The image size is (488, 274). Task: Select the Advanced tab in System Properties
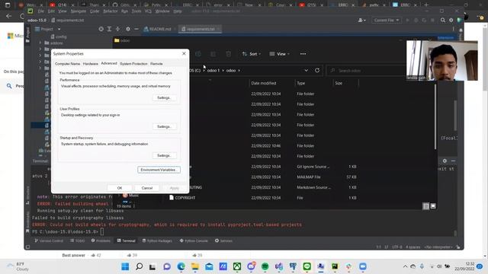click(109, 63)
